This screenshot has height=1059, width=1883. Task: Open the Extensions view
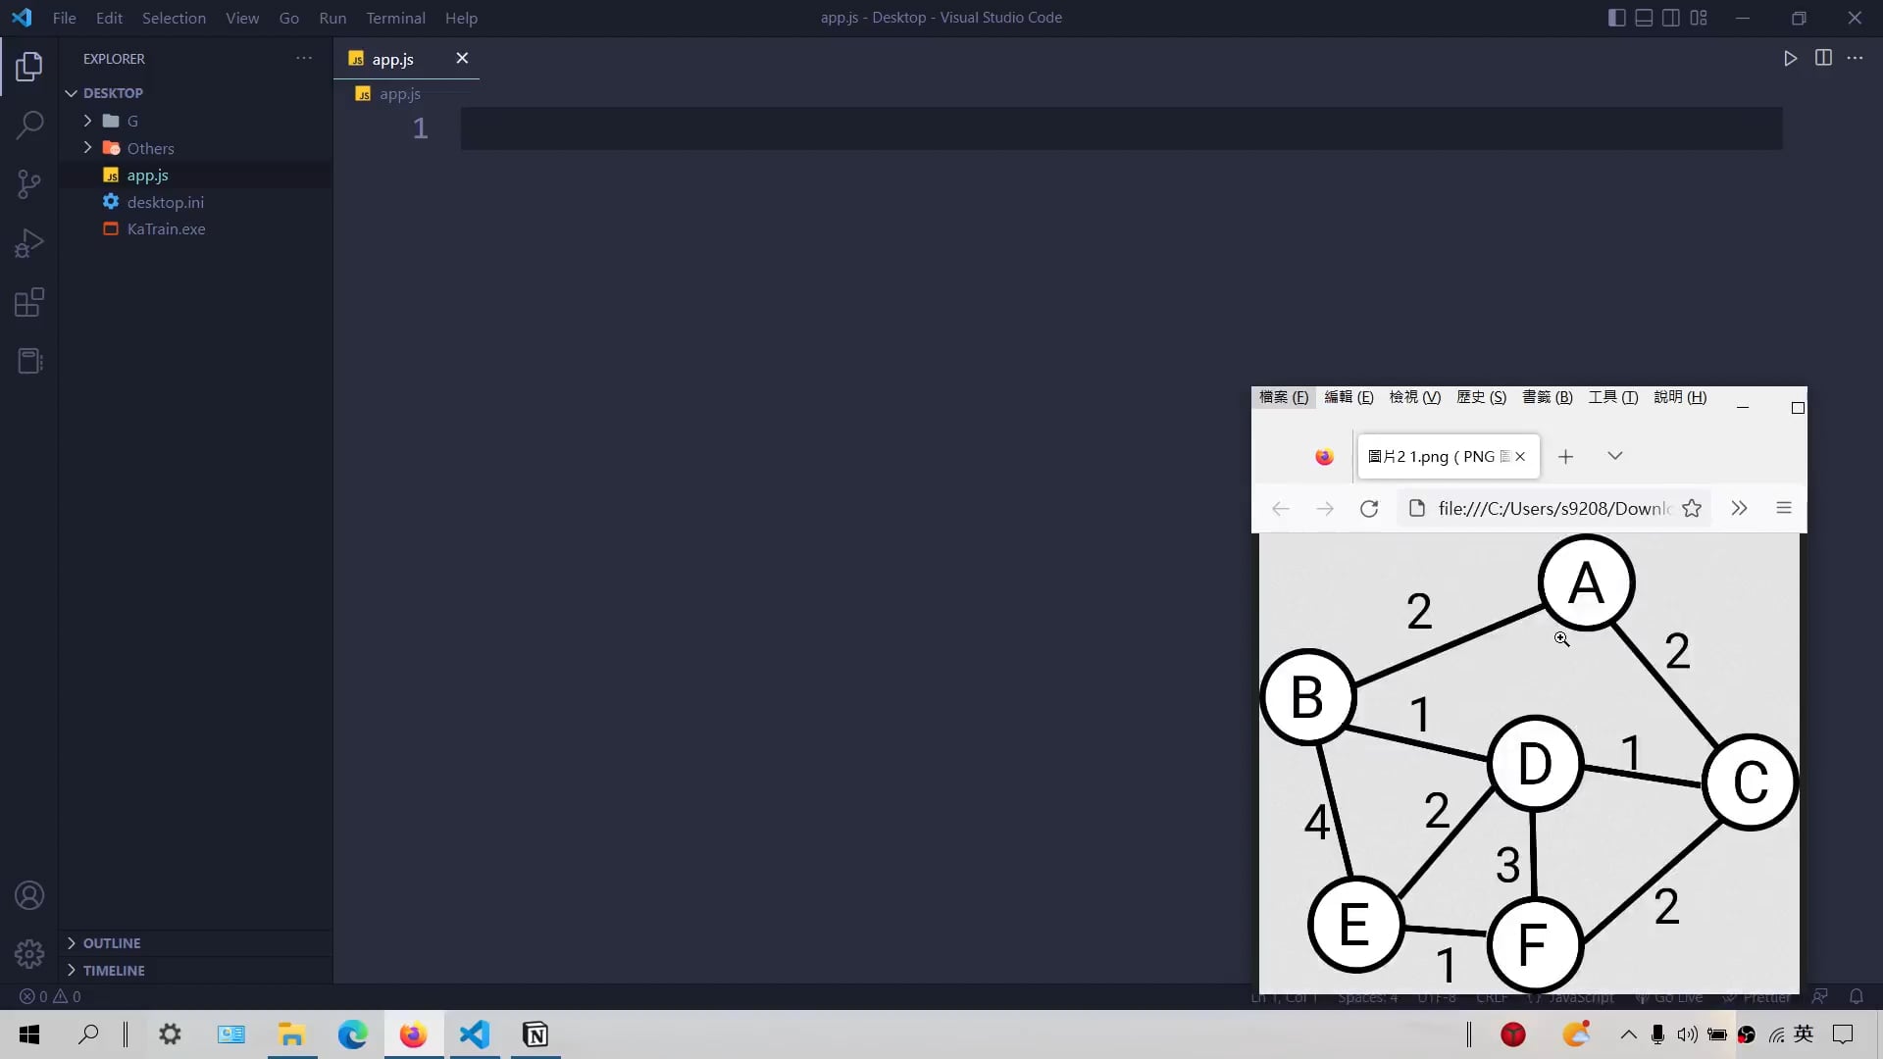coord(29,302)
